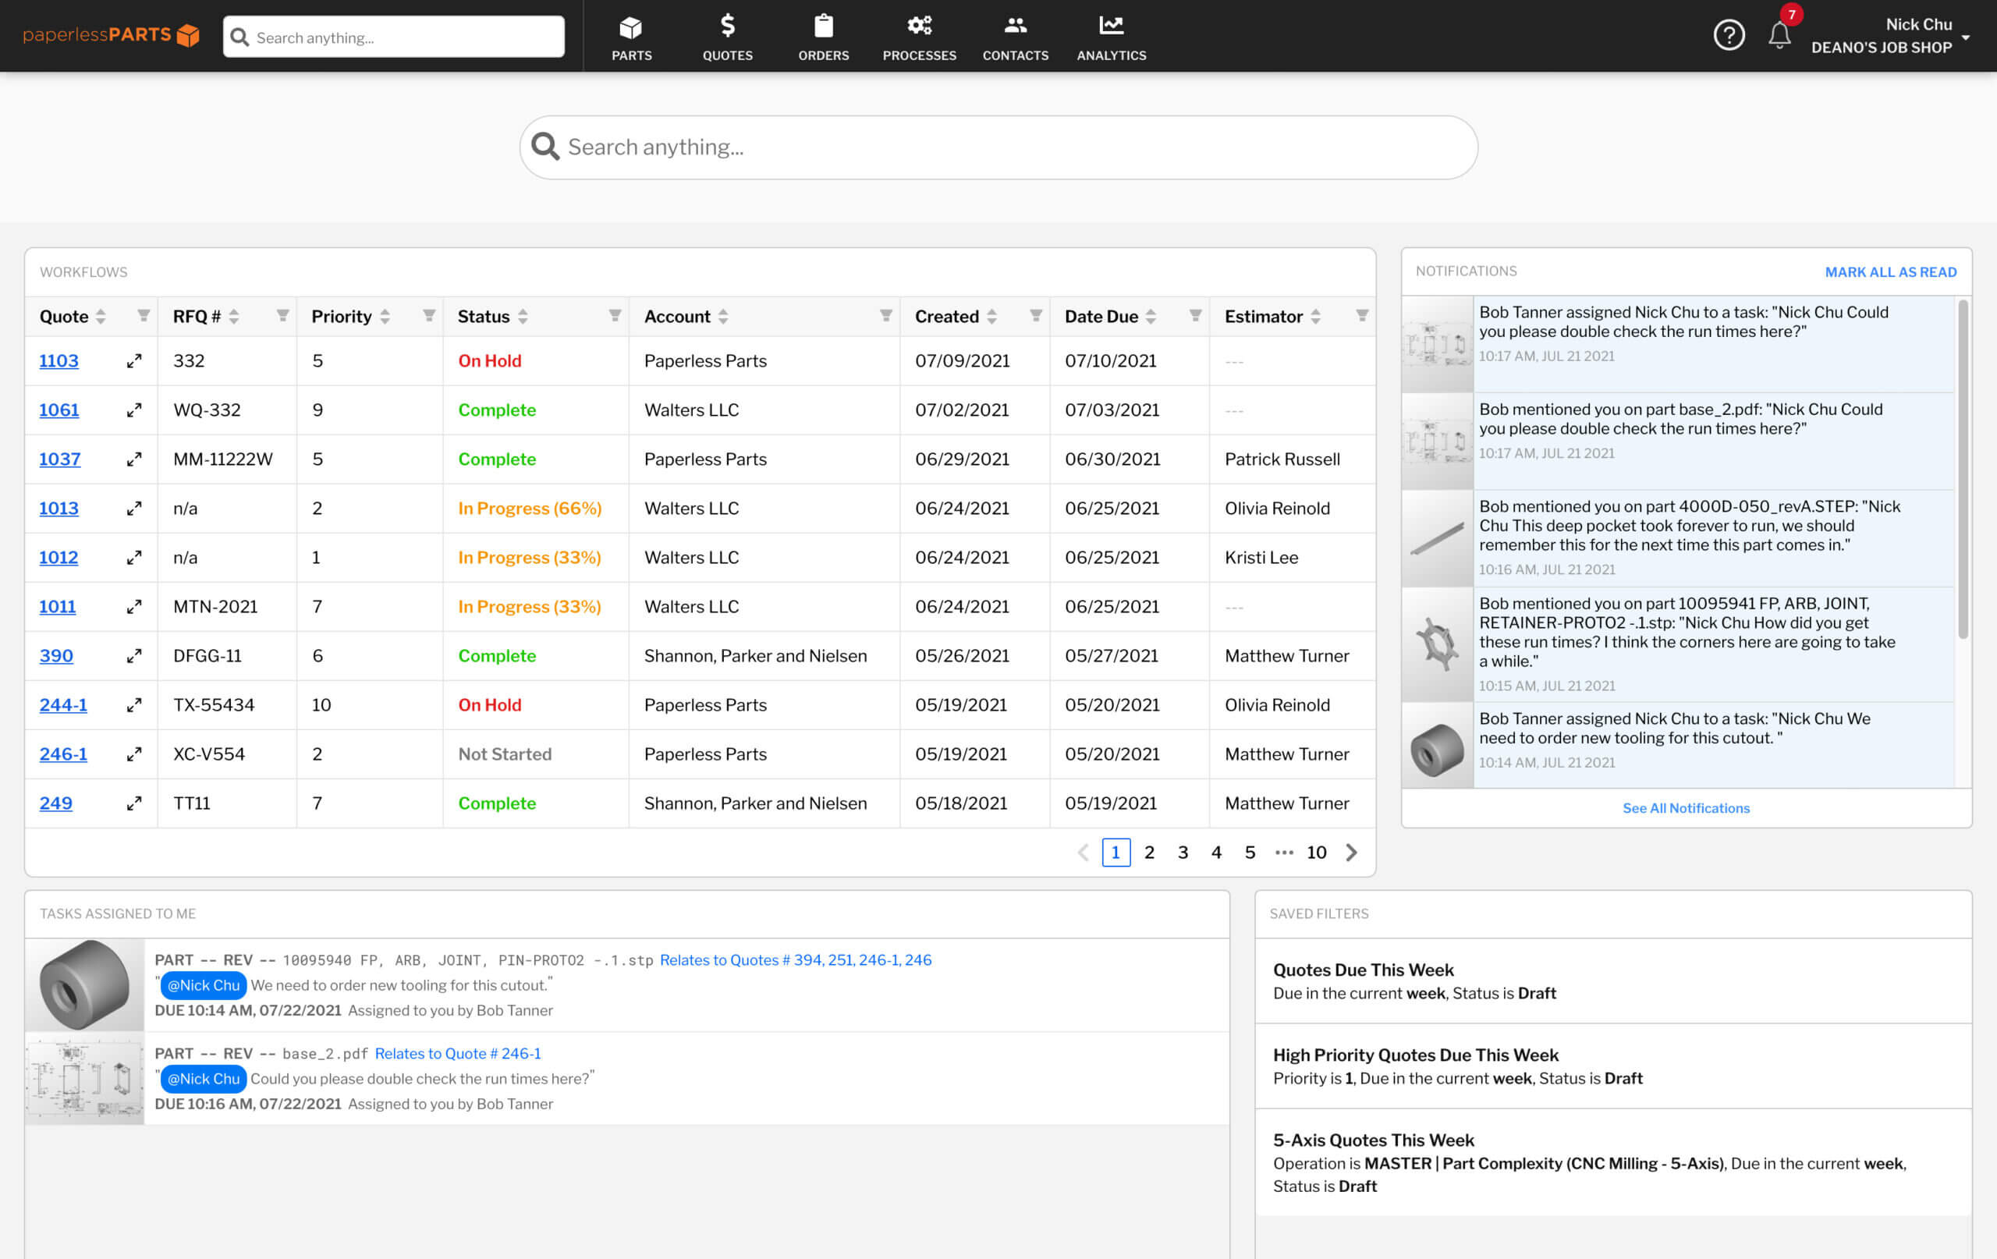Sort workflows by Quote column
Viewport: 1997px width, 1259px height.
101,316
